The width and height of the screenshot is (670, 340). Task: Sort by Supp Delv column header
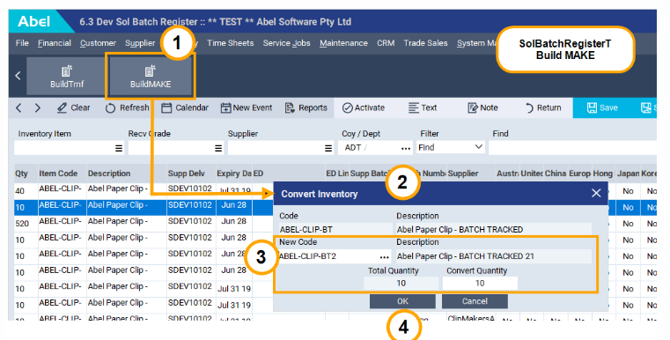pos(190,174)
